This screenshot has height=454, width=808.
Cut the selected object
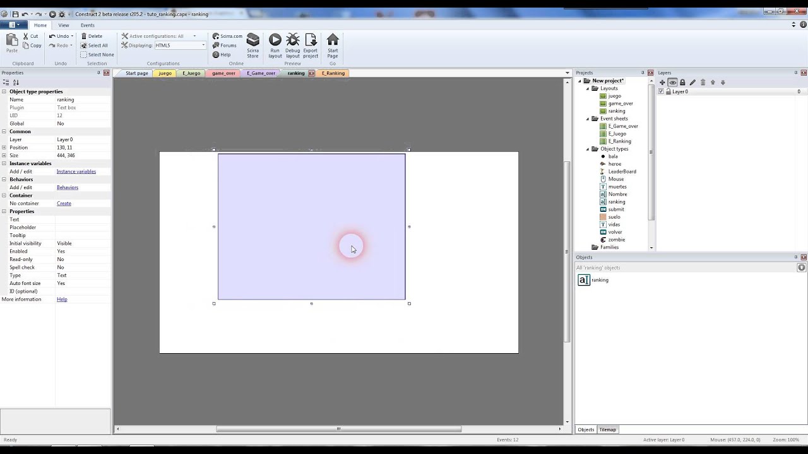30,36
